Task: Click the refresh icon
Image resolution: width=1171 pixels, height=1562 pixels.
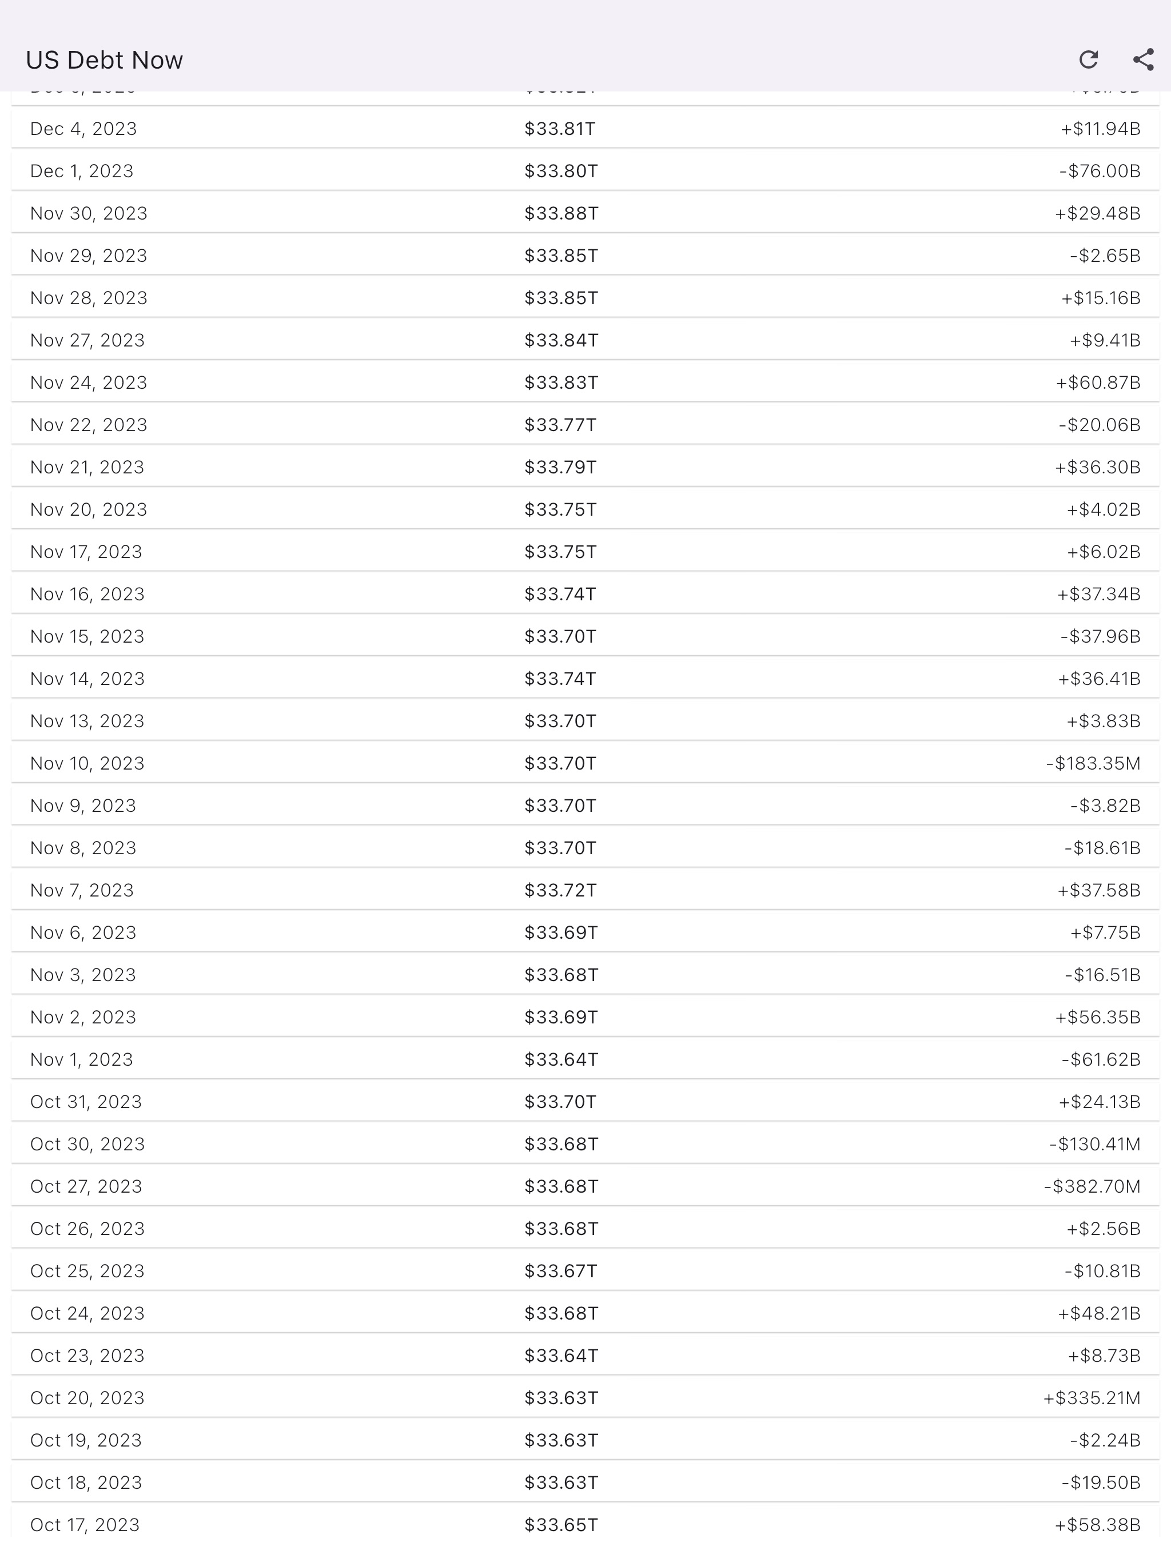Action: tap(1088, 59)
